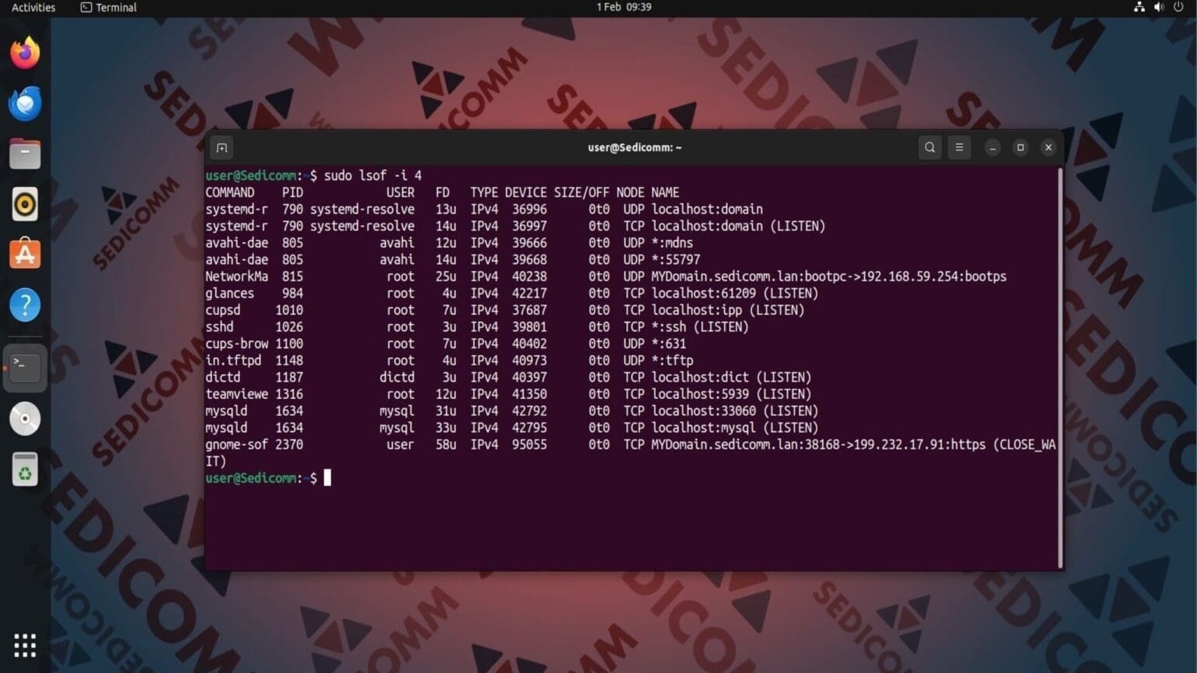Open Ubuntu Software store
The height and width of the screenshot is (673, 1197).
coord(25,255)
